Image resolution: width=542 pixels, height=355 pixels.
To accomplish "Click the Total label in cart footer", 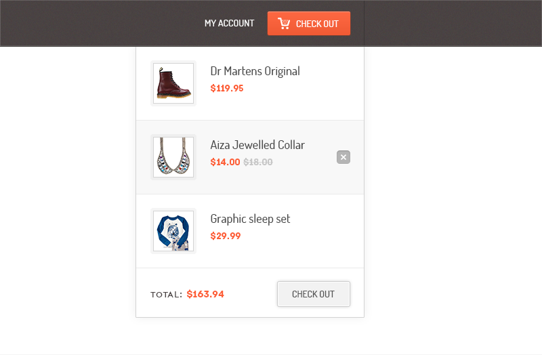I will pyautogui.click(x=166, y=295).
